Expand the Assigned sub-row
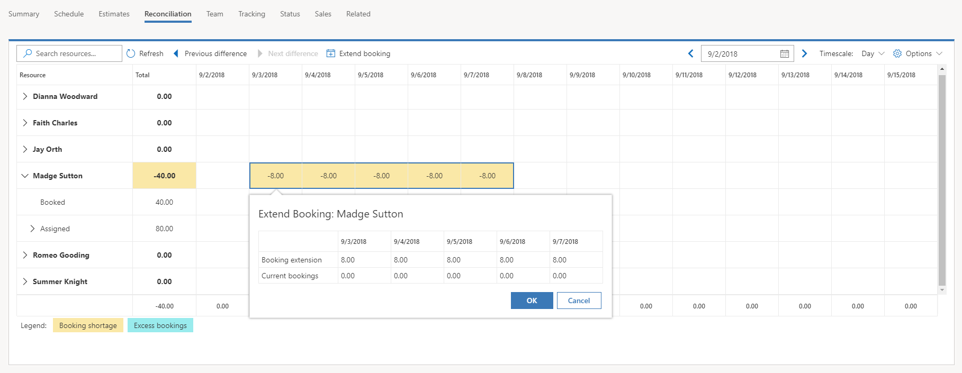Image resolution: width=962 pixels, height=373 pixels. [x=32, y=229]
